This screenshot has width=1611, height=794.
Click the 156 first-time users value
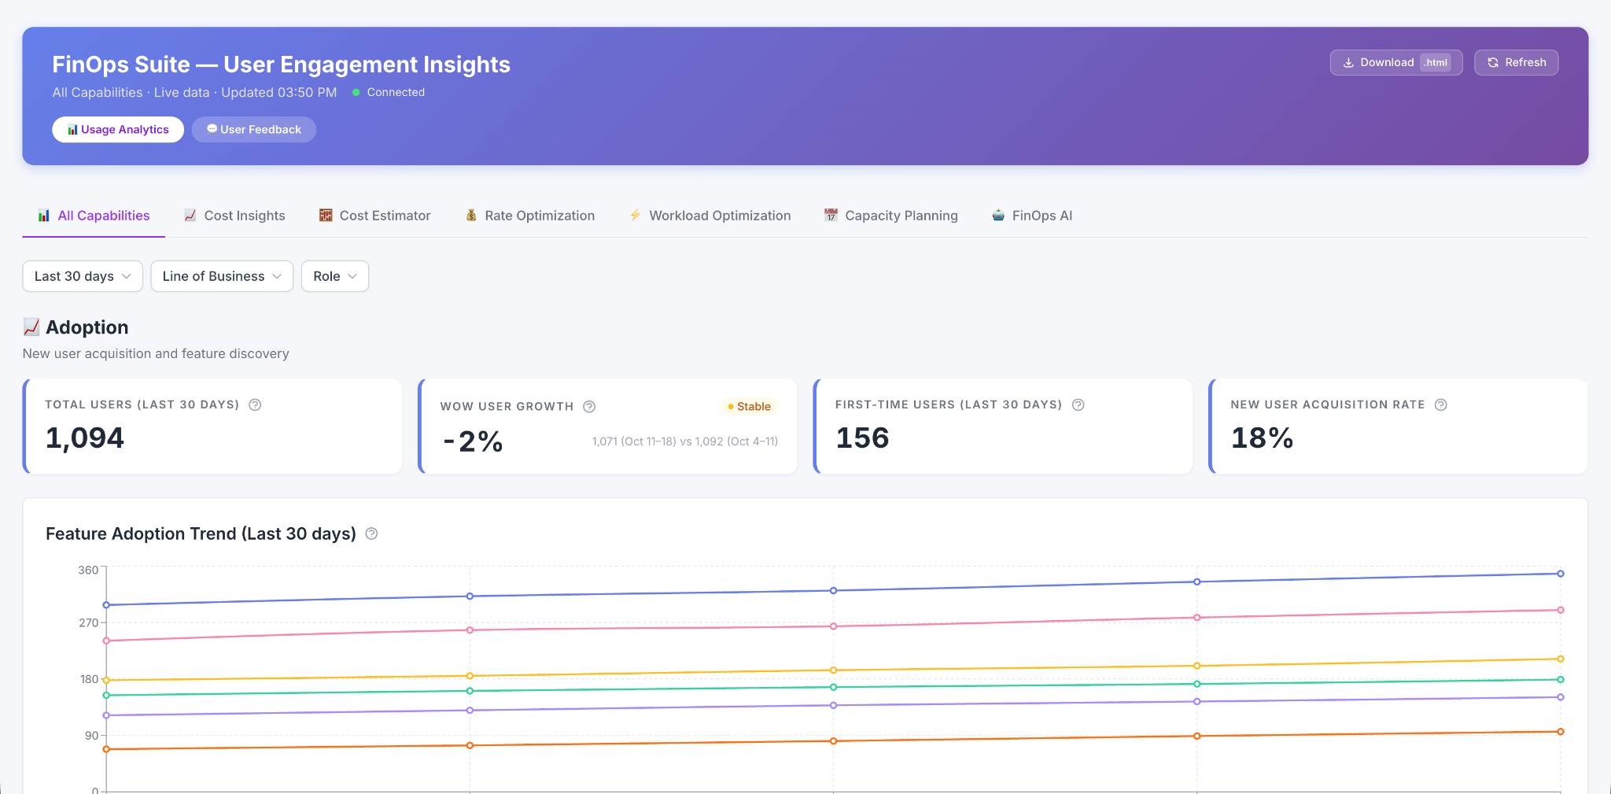point(862,438)
